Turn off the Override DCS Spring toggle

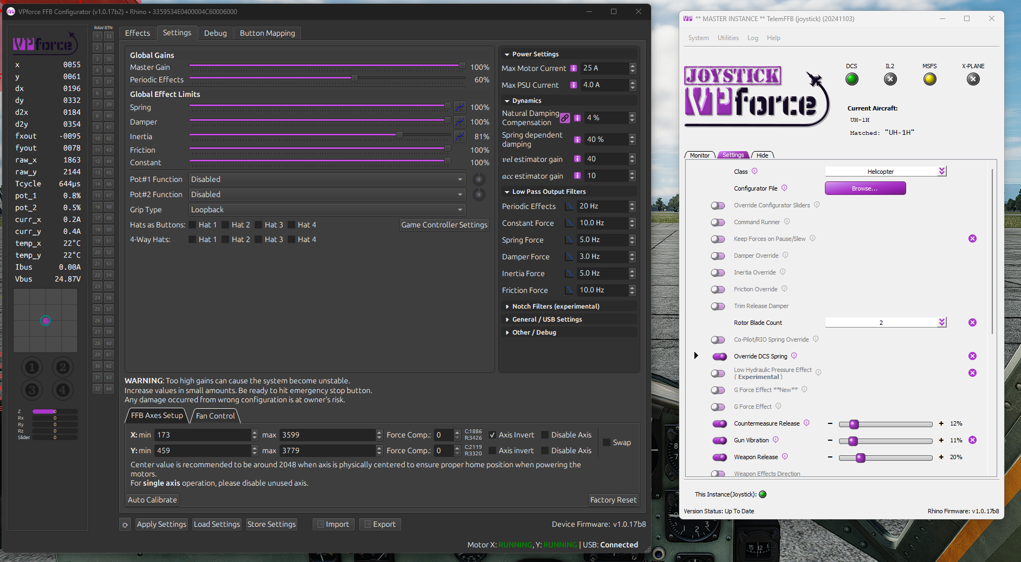pos(719,356)
